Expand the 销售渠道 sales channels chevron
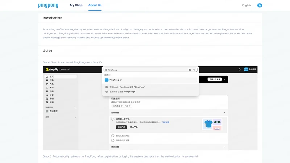This screenshot has height=163, width=290. [75, 108]
